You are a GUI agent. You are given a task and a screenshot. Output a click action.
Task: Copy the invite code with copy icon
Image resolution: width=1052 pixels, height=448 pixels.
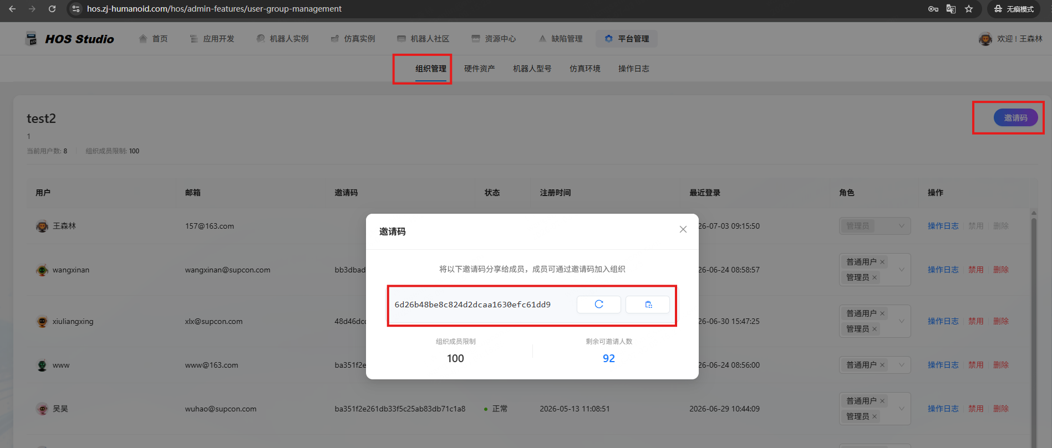coord(648,304)
